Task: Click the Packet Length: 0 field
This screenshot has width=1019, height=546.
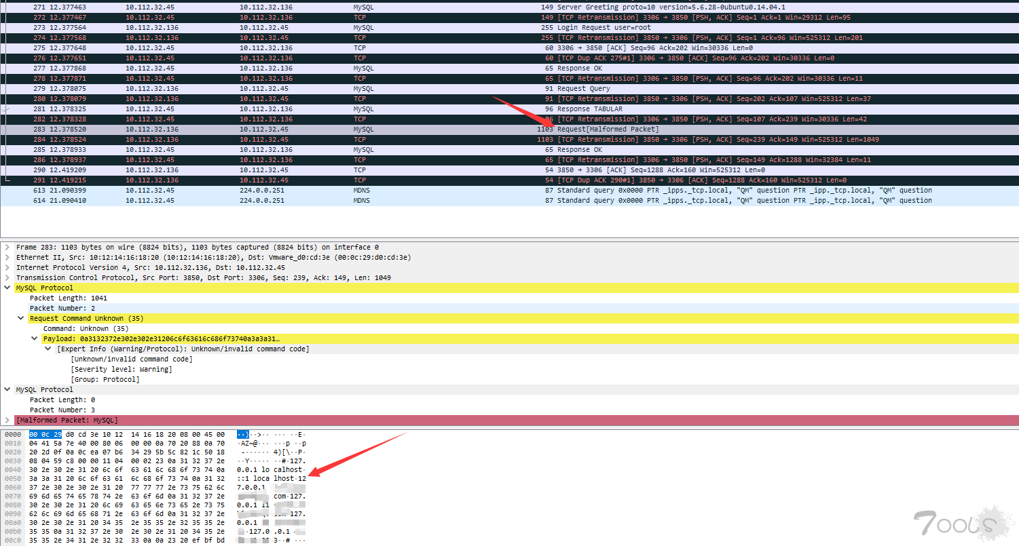Action: tap(62, 400)
